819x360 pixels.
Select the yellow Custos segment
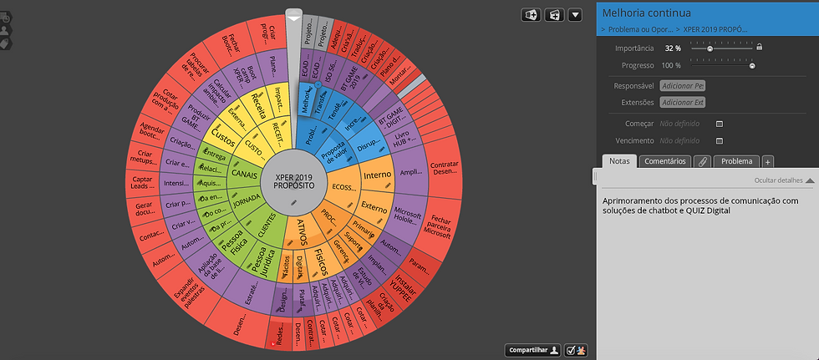224,139
